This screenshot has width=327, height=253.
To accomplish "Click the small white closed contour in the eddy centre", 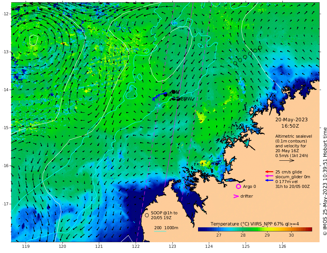I will pyautogui.click(x=33, y=40).
